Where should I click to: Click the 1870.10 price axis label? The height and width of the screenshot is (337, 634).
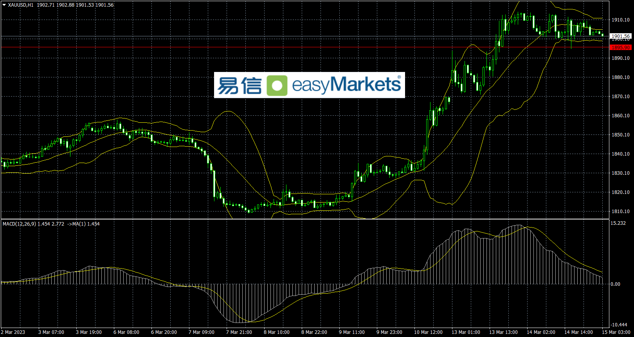click(x=621, y=97)
